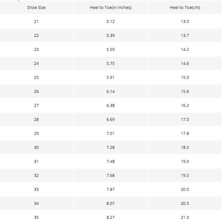Click the 17.8 cm cell
Viewport: 223px width, 223px height.
point(185,134)
